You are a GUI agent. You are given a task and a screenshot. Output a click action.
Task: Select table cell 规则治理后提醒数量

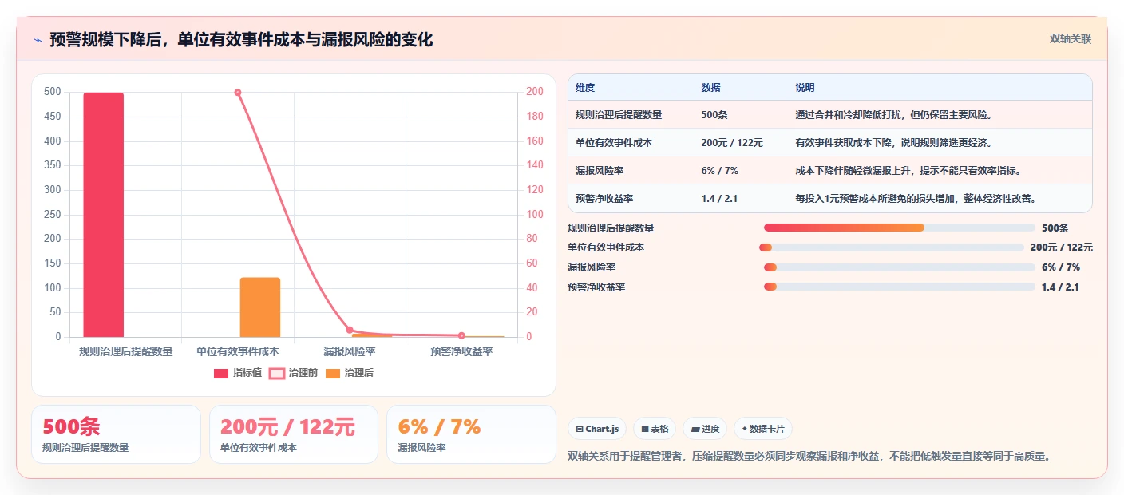pyautogui.click(x=619, y=115)
